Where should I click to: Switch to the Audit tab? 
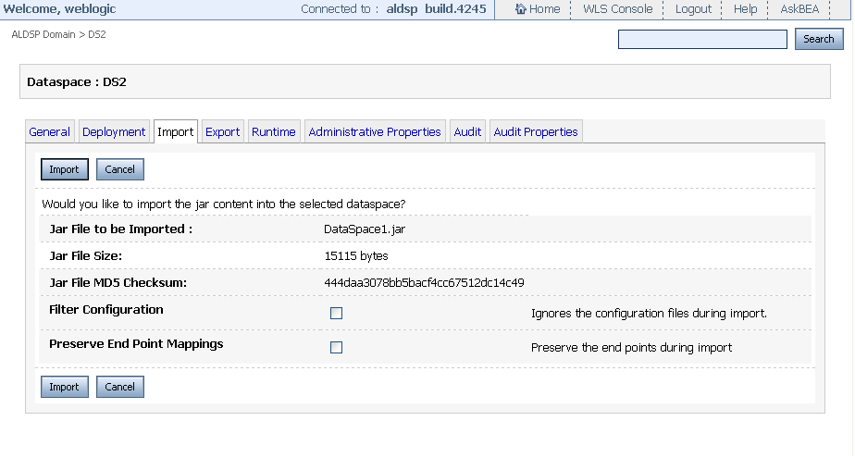pos(467,132)
